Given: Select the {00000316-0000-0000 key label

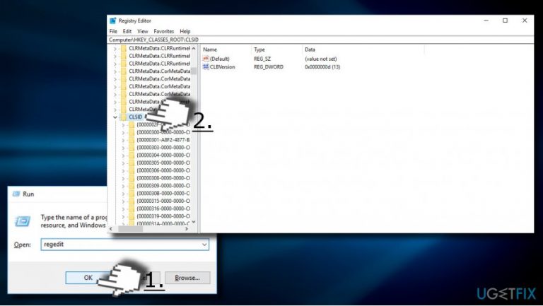Looking at the screenshot, I should pos(163,208).
